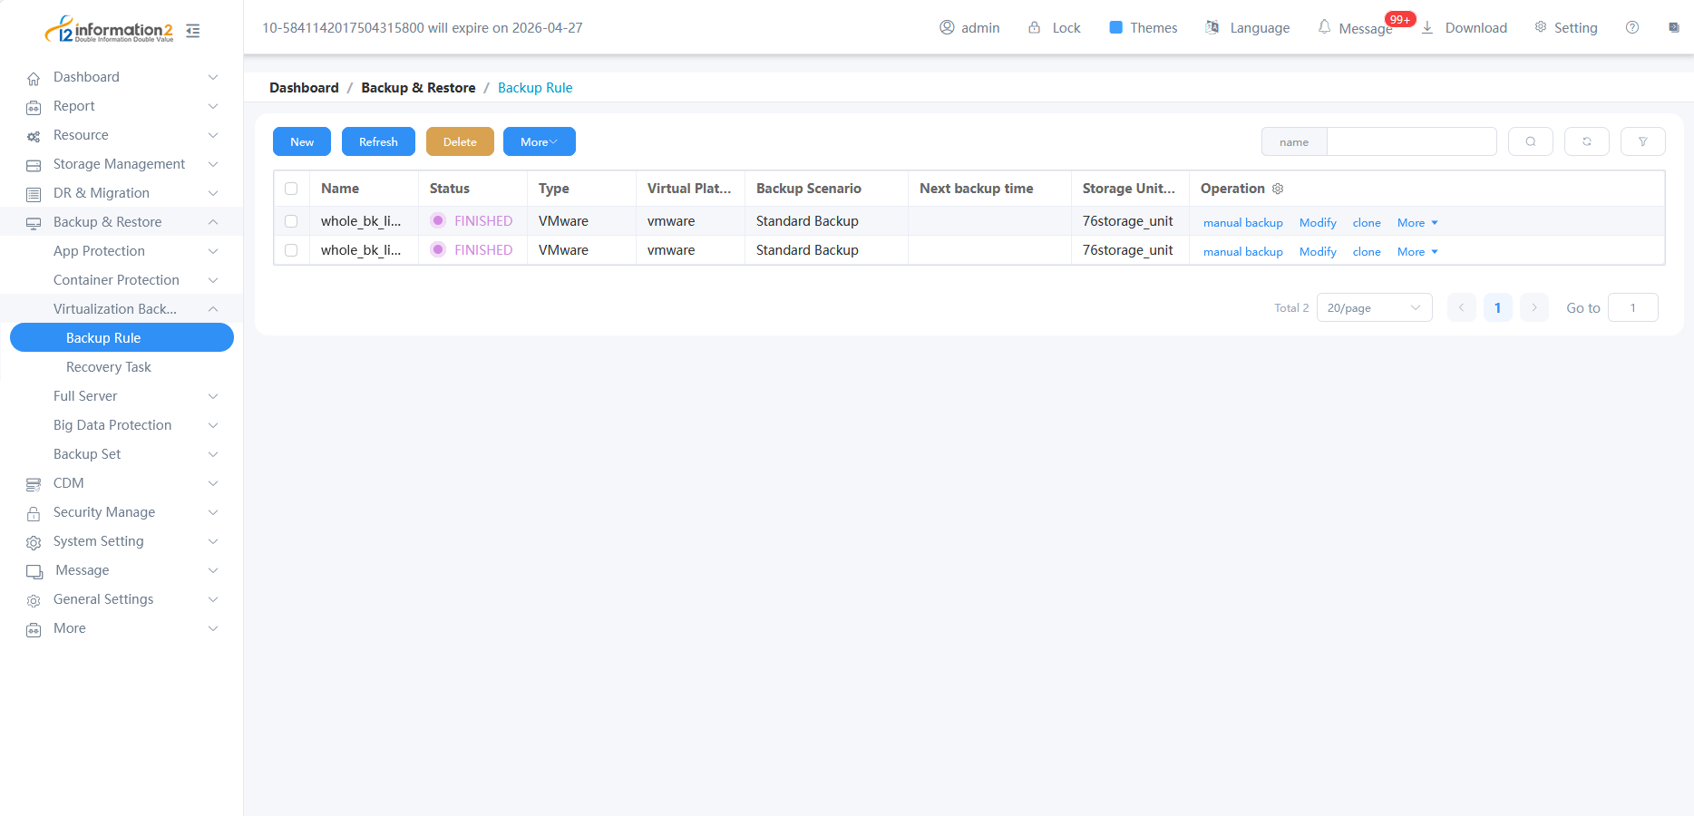The width and height of the screenshot is (1694, 816).
Task: Click the Message bell icon
Action: point(1325,27)
